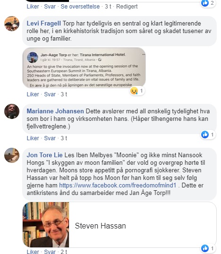Open the Jan-Aage Torp post screenshot image
Viewport: 221px width, 254px height.
(x=84, y=68)
